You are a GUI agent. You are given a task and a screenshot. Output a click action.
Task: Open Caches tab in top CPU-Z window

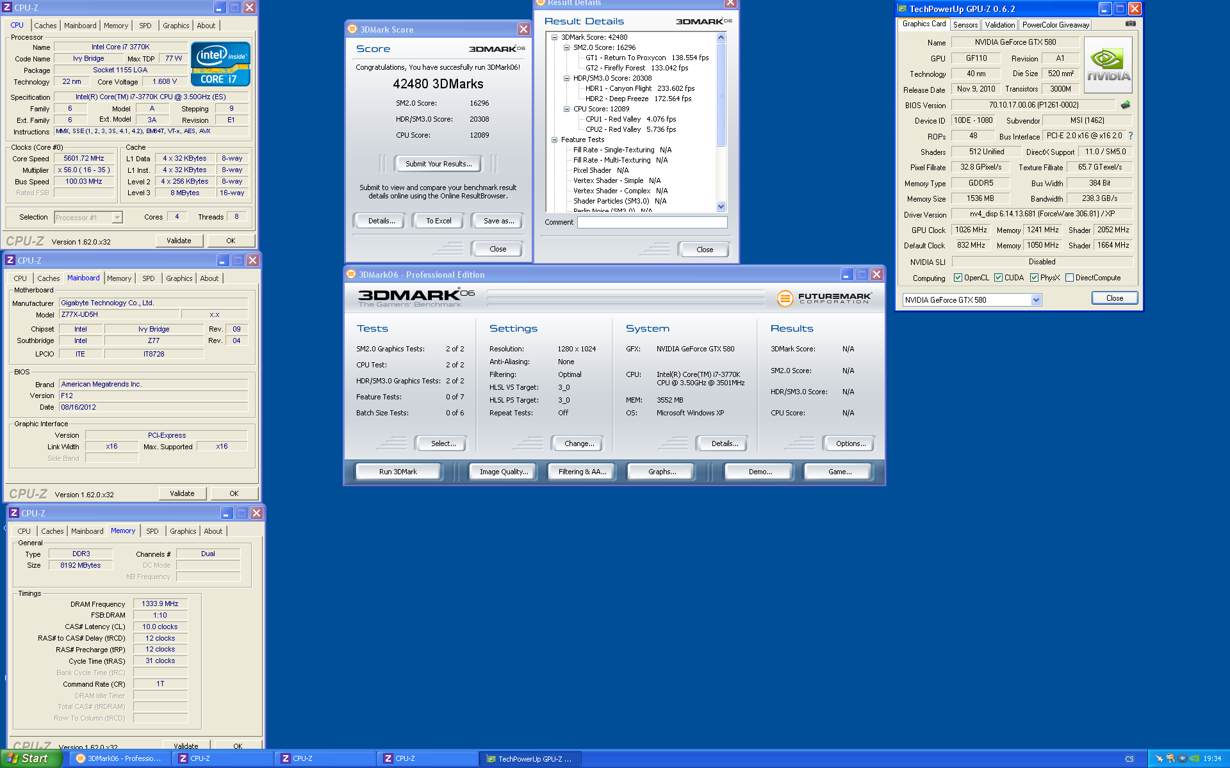(x=45, y=26)
